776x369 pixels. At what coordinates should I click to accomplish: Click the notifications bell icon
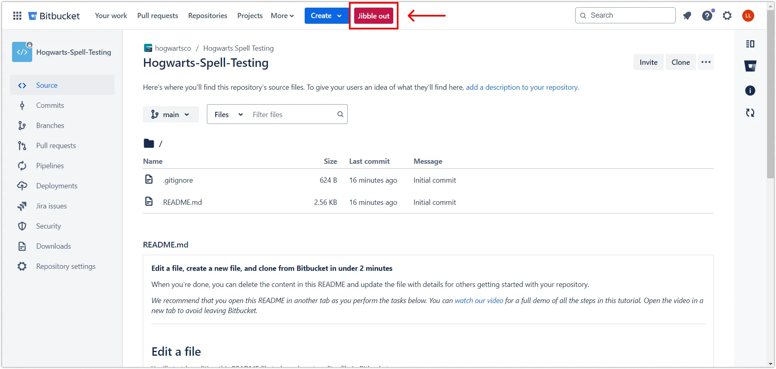(687, 16)
